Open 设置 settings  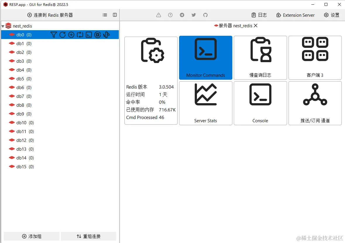[332, 15]
